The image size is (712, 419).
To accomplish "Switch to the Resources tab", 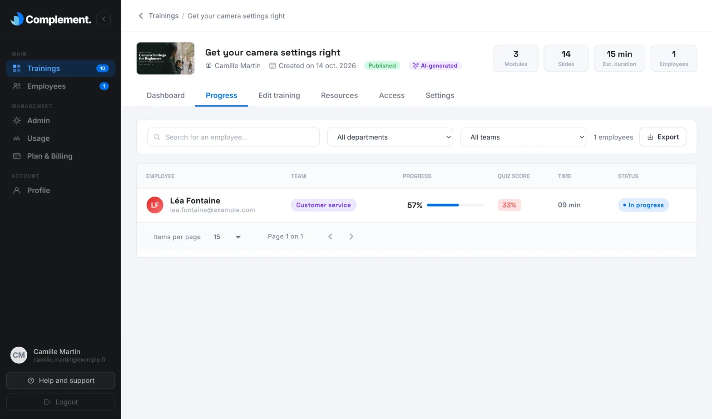I will [x=339, y=96].
